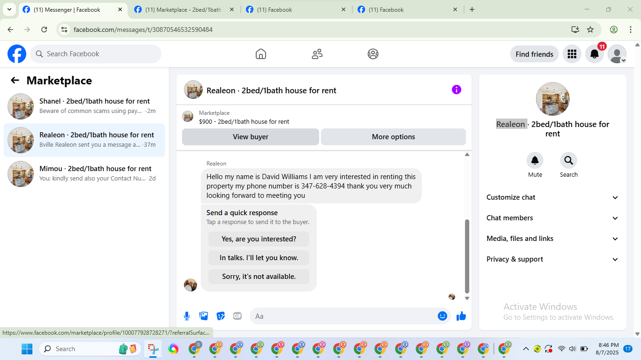The image size is (641, 360).
Task: Close the Marketplace - 2bed/1bath browser tab
Action: (x=232, y=9)
